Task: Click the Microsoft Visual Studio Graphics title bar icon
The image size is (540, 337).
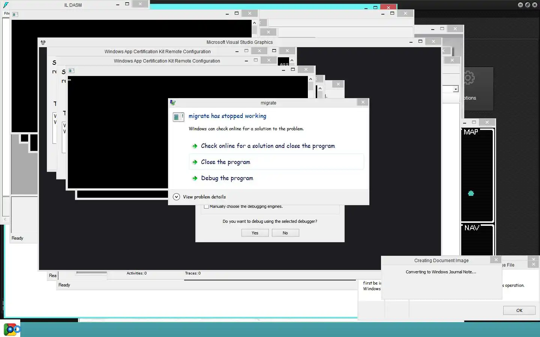Action: pyautogui.click(x=43, y=42)
